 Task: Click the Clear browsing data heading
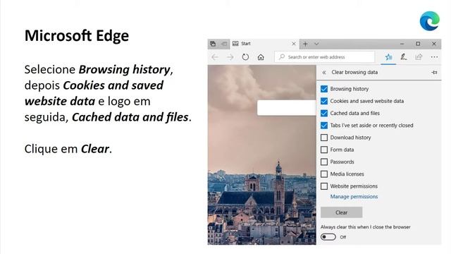(x=354, y=72)
